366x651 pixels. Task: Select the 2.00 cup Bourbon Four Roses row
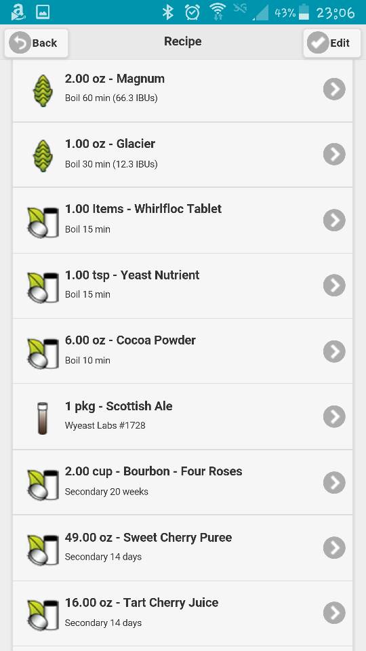tap(182, 482)
